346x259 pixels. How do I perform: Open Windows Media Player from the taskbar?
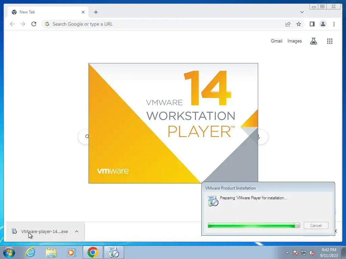click(x=72, y=252)
